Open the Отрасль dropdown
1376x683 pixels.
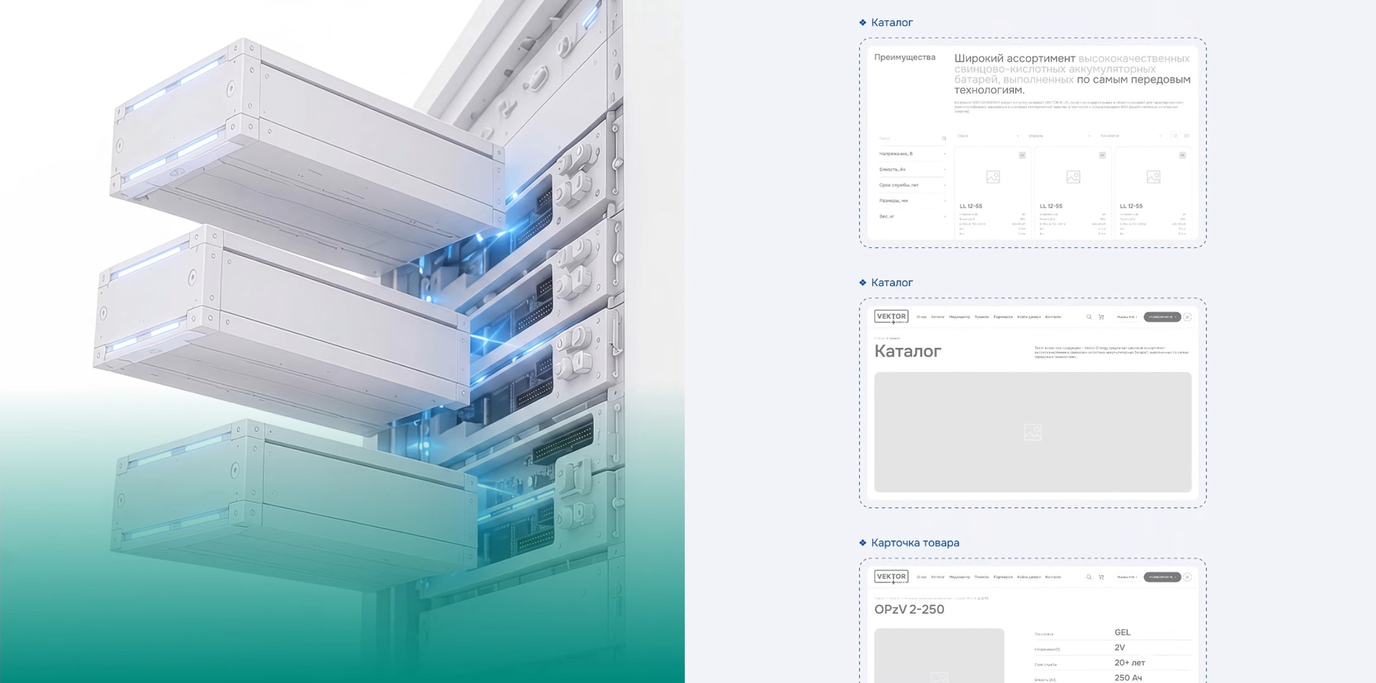click(1060, 136)
